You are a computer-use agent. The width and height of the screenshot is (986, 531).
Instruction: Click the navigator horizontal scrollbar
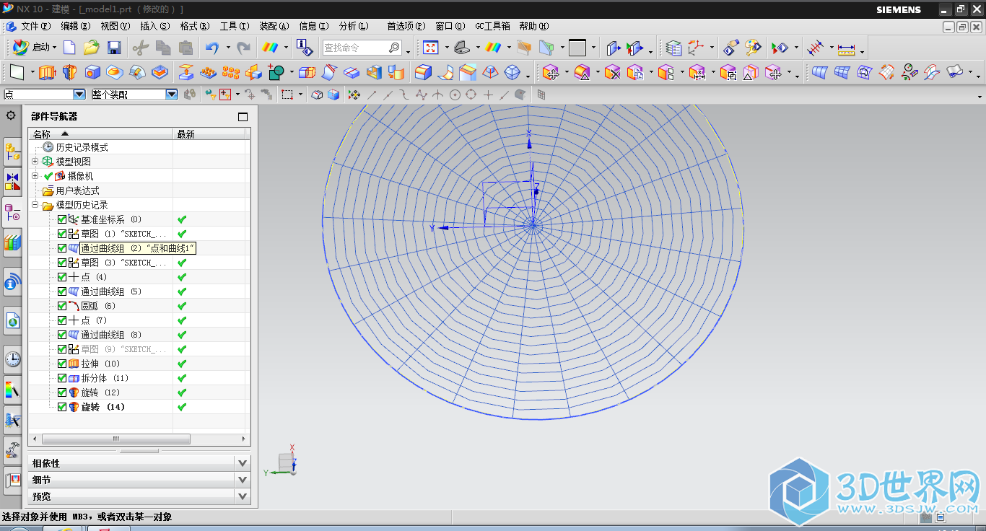[116, 439]
